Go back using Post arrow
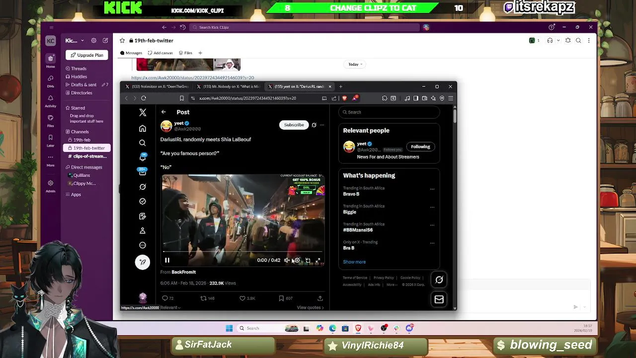 (x=163, y=112)
